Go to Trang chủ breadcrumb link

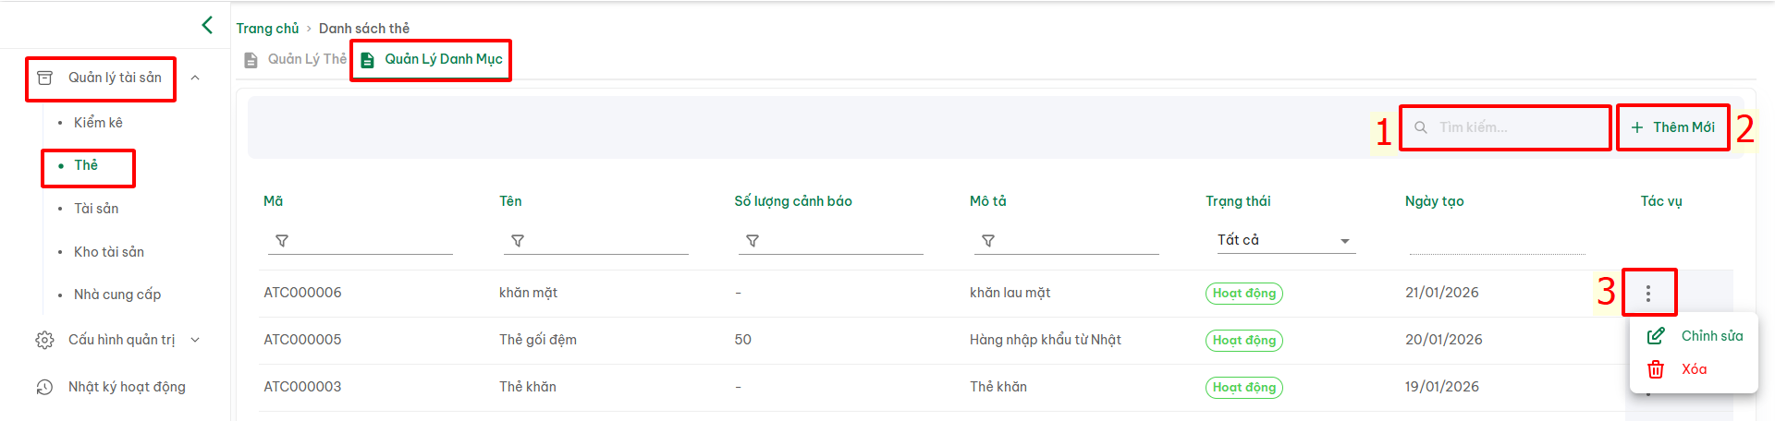click(x=267, y=29)
